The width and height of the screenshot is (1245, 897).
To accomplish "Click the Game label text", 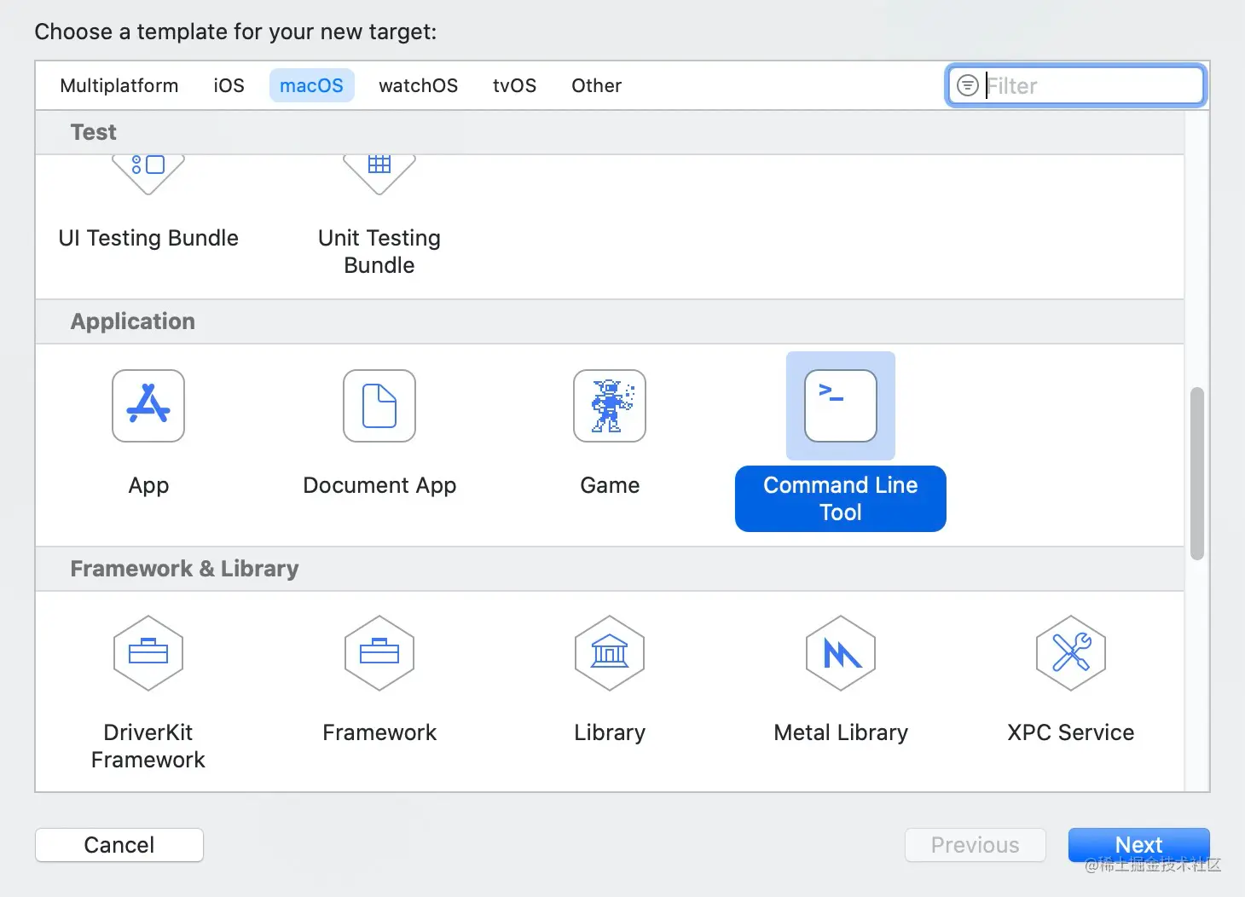I will coord(610,485).
